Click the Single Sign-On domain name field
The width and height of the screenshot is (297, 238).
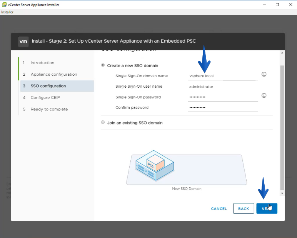point(223,76)
